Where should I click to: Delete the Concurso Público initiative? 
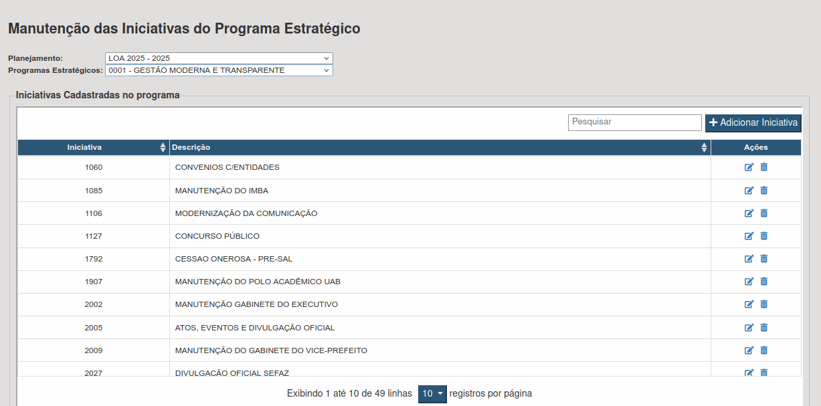[763, 236]
